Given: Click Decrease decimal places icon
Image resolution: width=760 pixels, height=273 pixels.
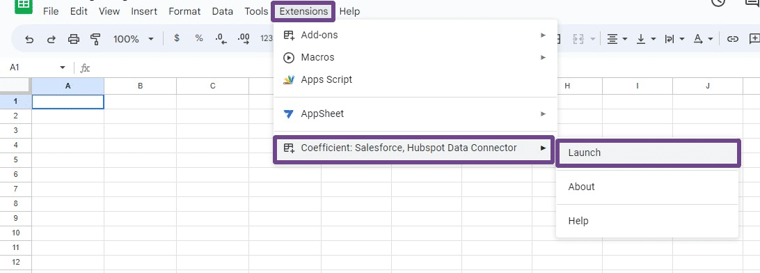Looking at the screenshot, I should [x=221, y=39].
